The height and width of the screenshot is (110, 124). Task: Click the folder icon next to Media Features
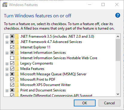tap(16, 69)
